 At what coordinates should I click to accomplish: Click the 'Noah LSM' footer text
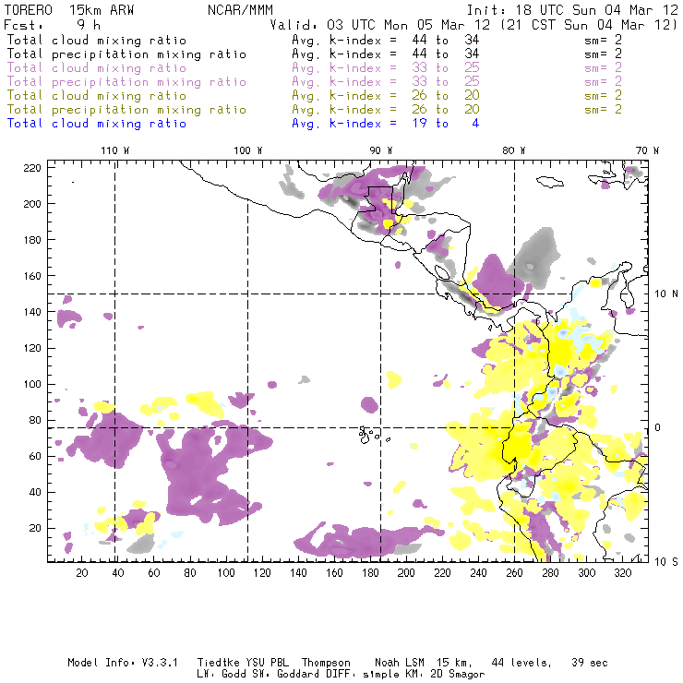(x=400, y=663)
